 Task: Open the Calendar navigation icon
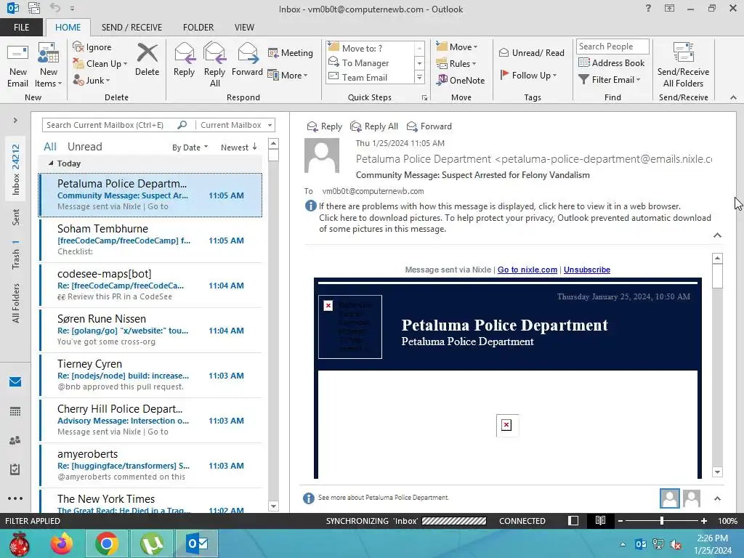(x=15, y=411)
